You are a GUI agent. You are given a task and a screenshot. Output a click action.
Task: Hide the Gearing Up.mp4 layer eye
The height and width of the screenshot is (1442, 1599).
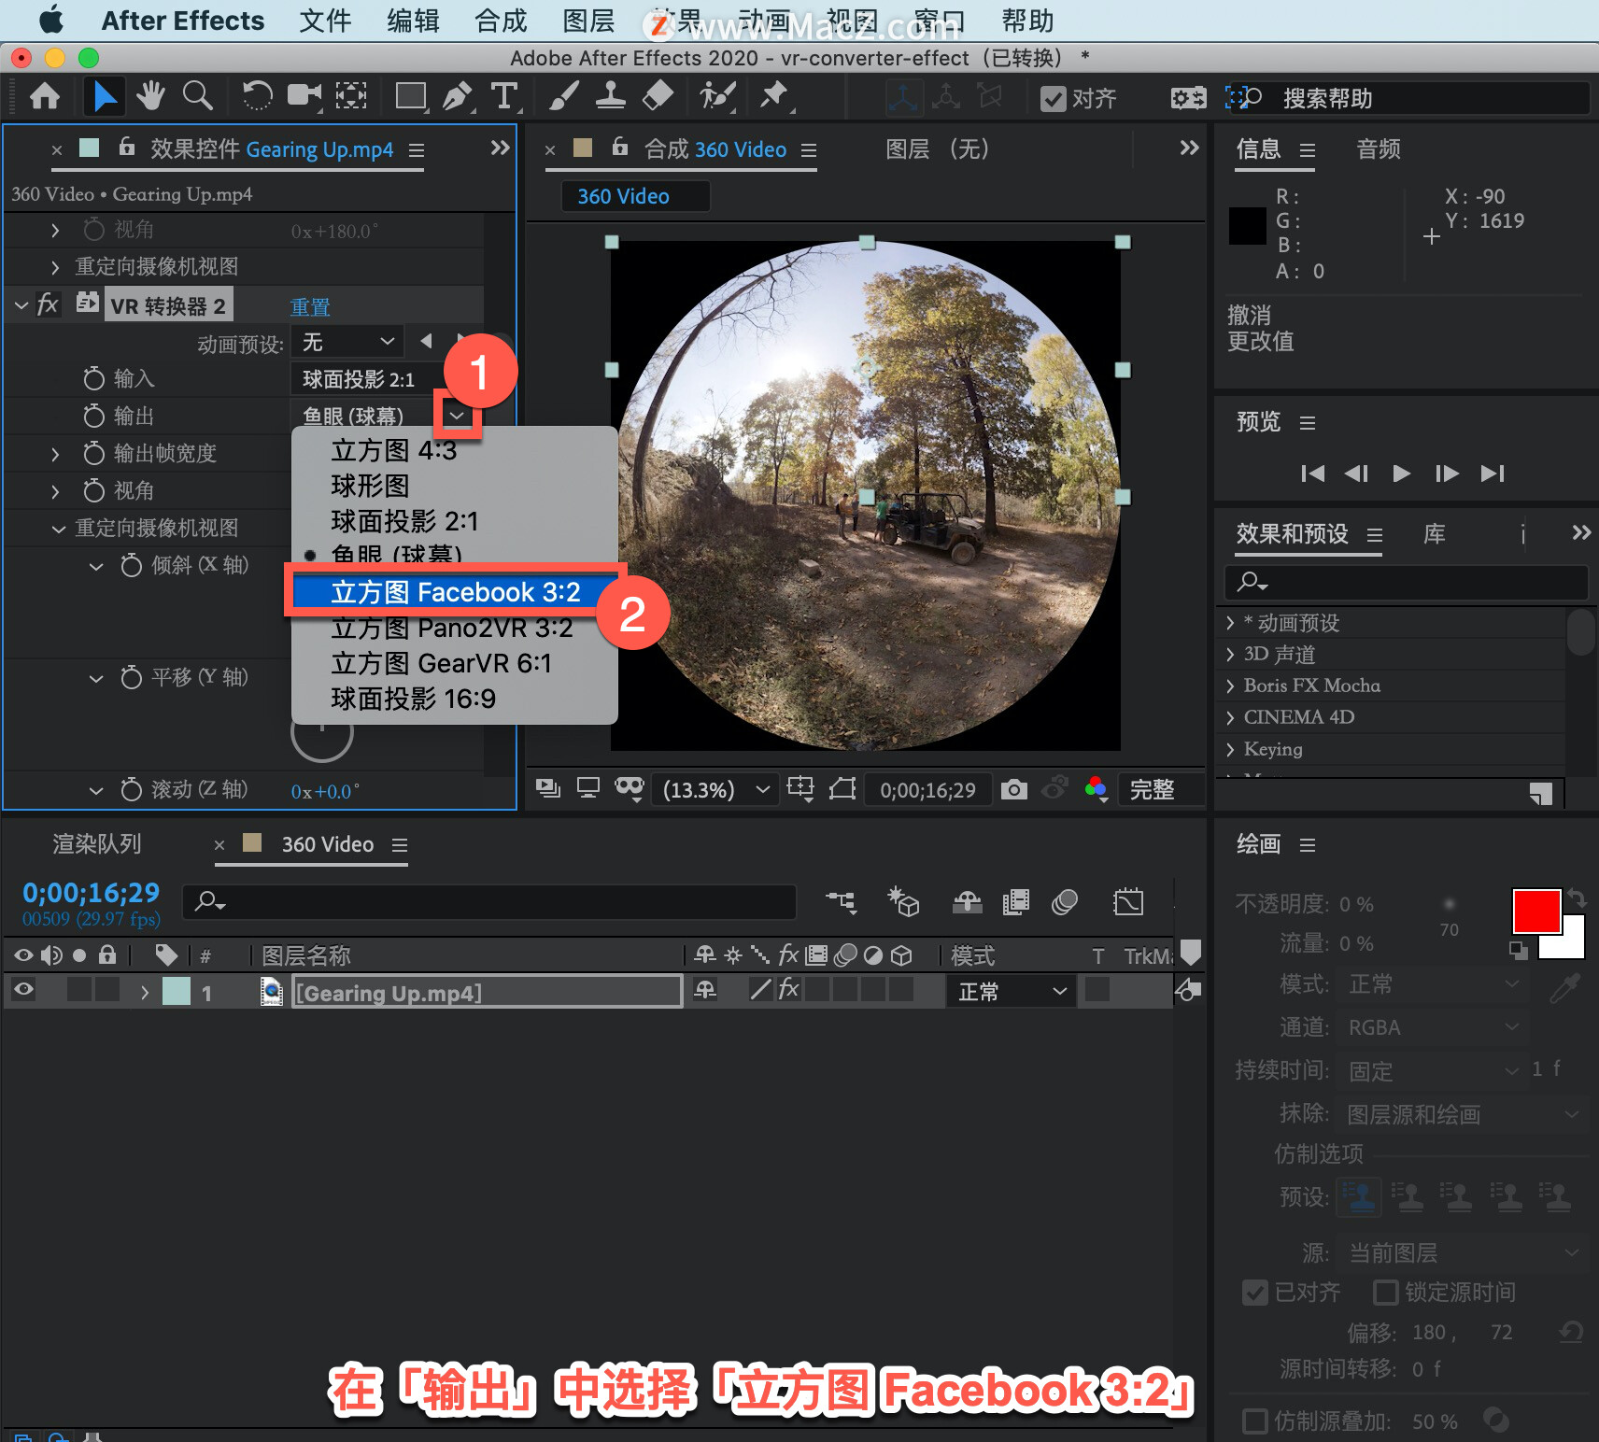pos(24,990)
